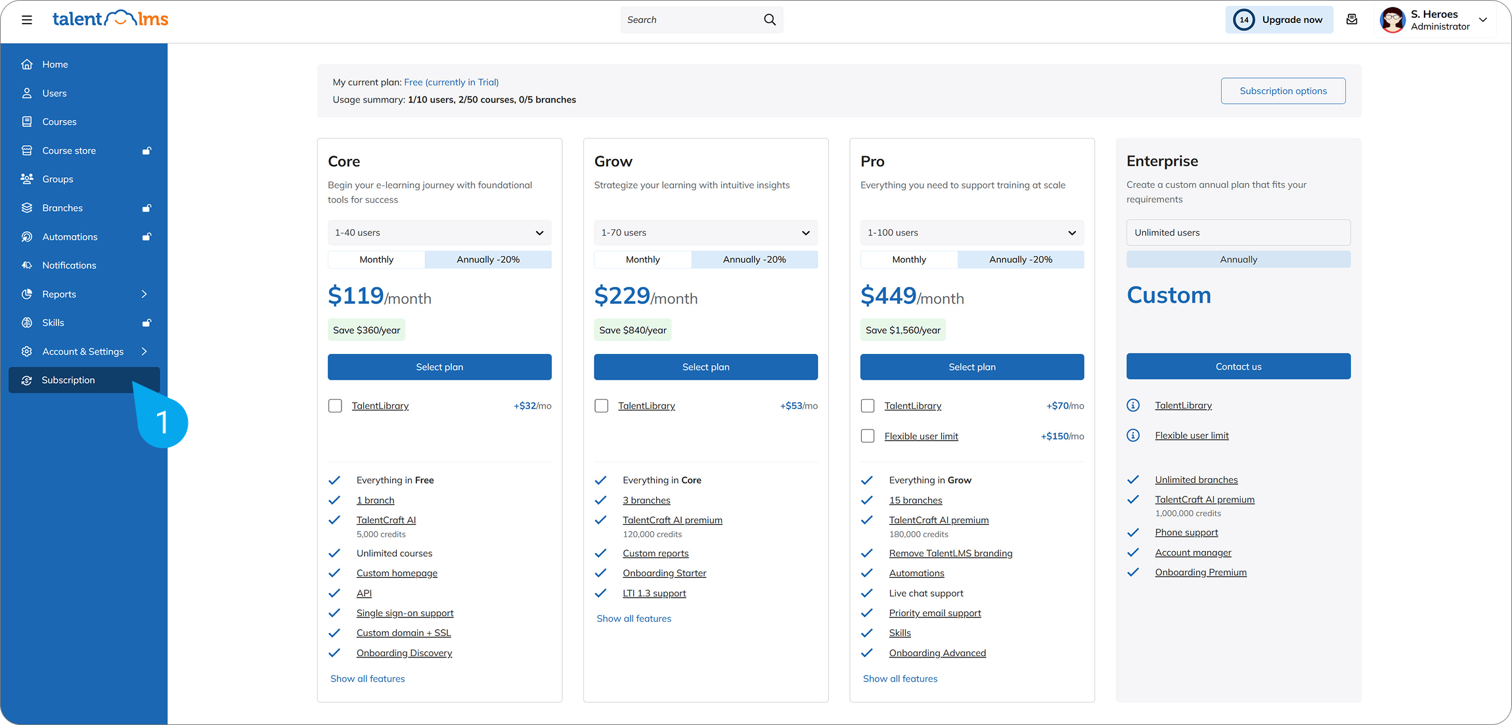Open Subscription in sidebar
1512x725 pixels.
[84, 380]
